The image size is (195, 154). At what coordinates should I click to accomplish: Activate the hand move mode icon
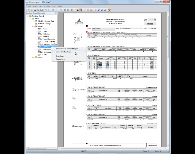pos(77,10)
